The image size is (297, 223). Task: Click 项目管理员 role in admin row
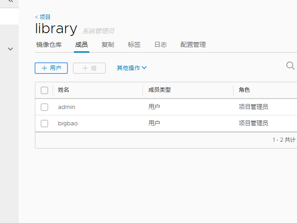(253, 107)
